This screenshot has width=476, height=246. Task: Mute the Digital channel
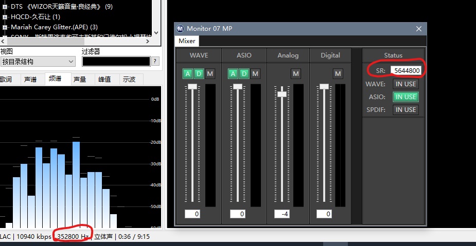338,74
